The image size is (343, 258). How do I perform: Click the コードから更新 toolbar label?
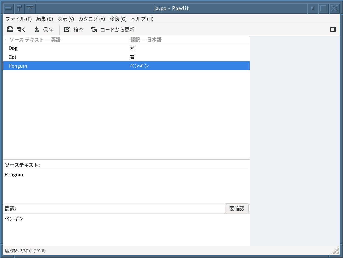tap(117, 30)
